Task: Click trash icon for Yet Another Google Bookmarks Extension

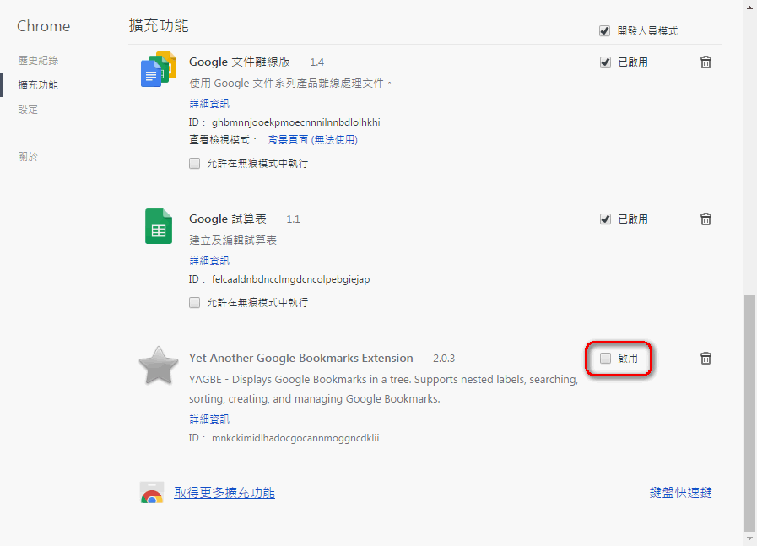Action: click(x=706, y=358)
